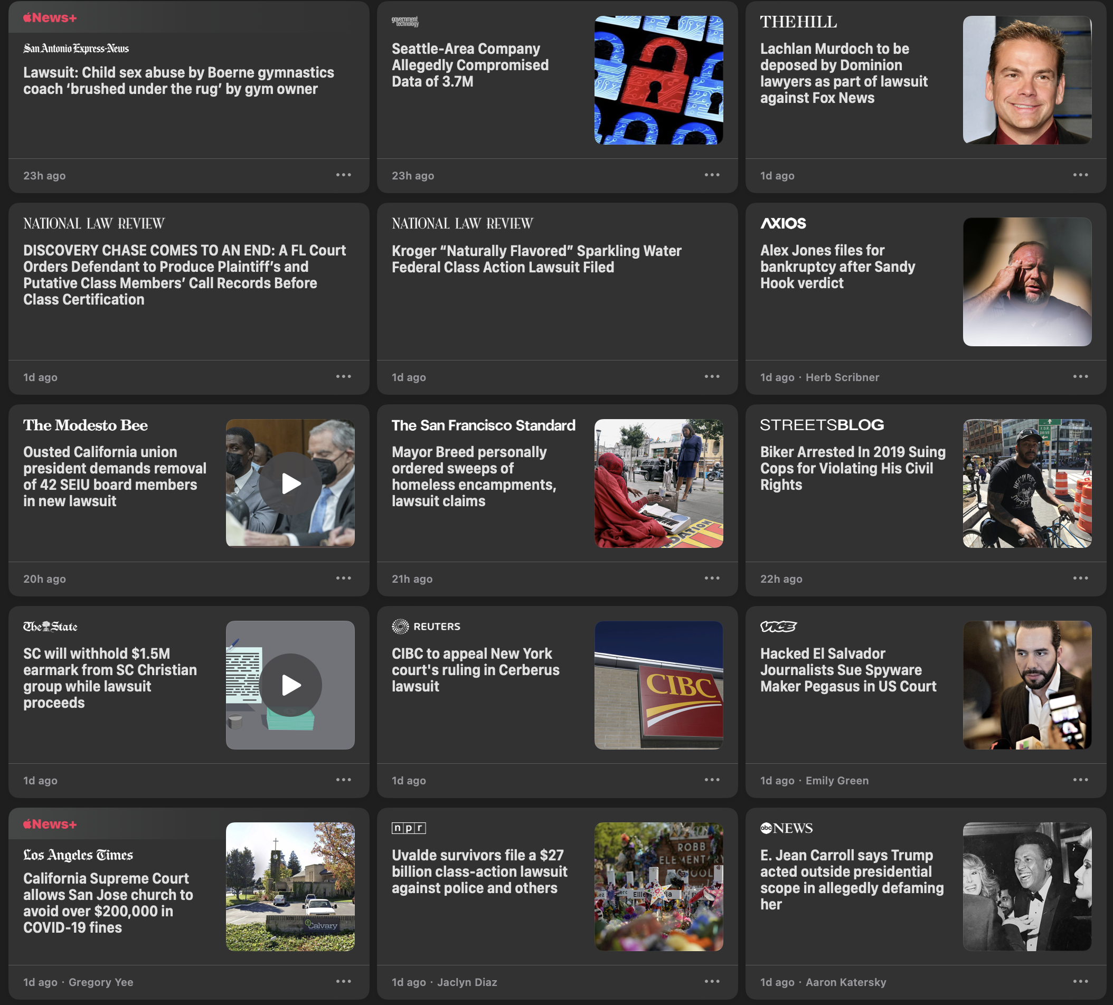Open the Boerne gymnastics coach lawsuit headline

pyautogui.click(x=178, y=81)
